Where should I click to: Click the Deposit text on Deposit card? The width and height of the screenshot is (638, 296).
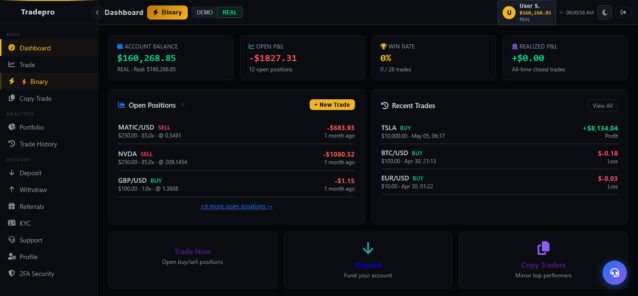pyautogui.click(x=368, y=265)
